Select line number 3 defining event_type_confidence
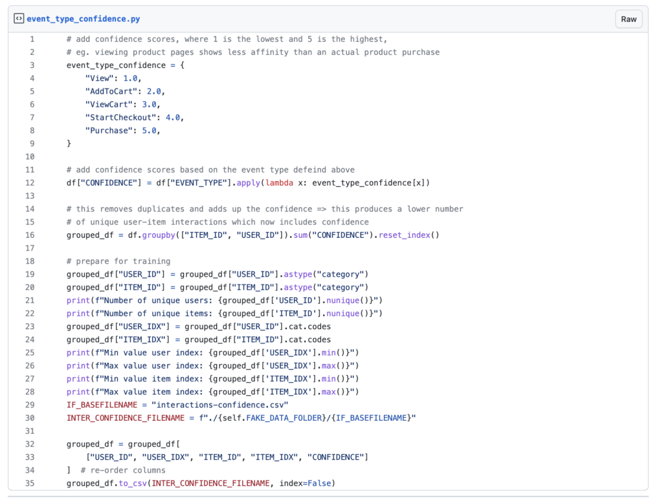663x503 pixels. click(32, 65)
